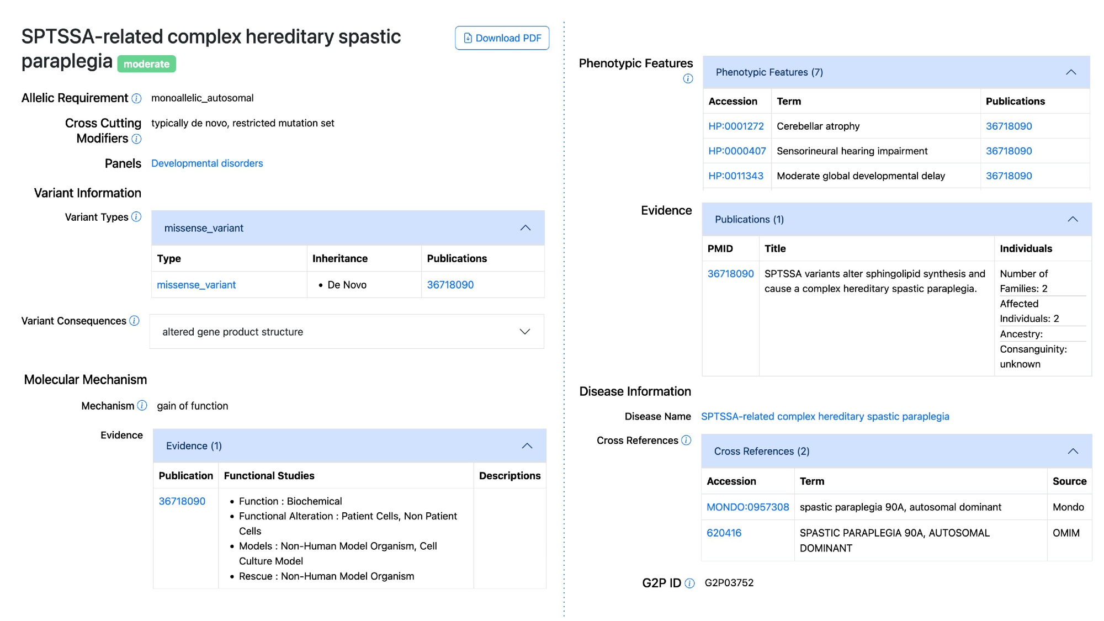The width and height of the screenshot is (1104, 621).
Task: Collapse the Evidence (1) panel
Action: (x=527, y=446)
